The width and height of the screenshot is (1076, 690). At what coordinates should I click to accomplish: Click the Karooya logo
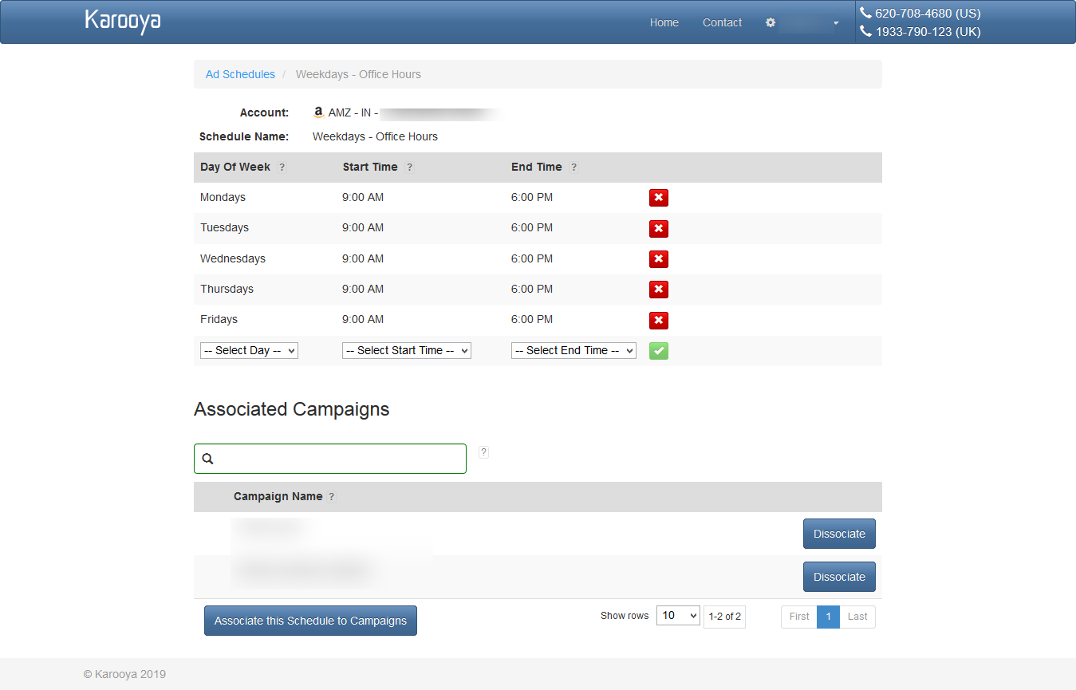[x=123, y=22]
